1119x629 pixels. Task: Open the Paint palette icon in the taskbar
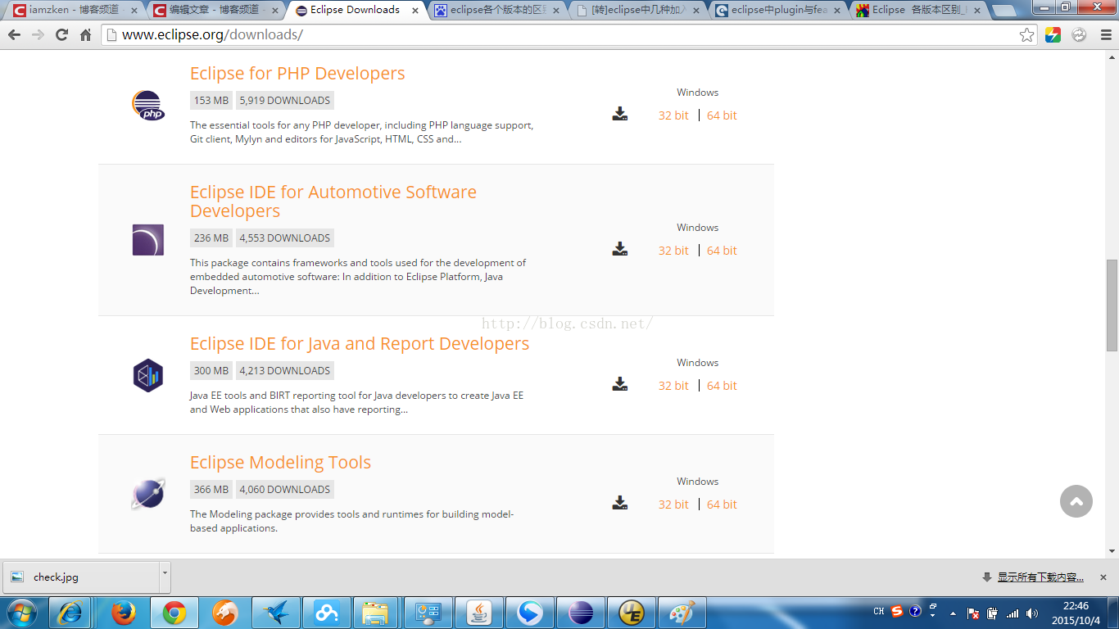pos(682,613)
